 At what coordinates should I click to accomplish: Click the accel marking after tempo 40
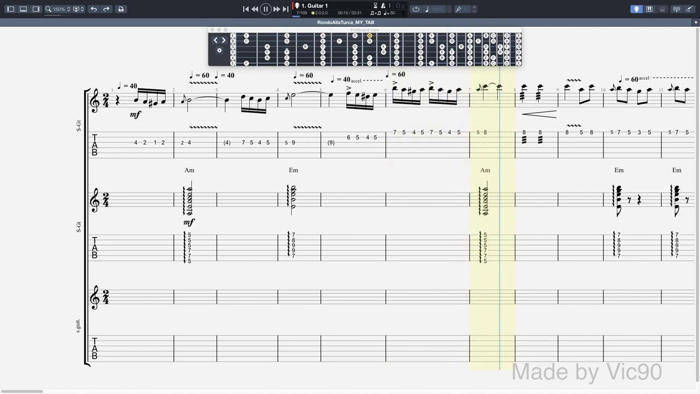coord(356,81)
